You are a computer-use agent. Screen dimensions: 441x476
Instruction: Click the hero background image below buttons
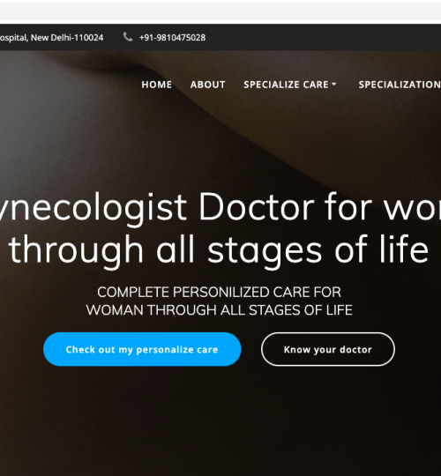(x=220, y=422)
